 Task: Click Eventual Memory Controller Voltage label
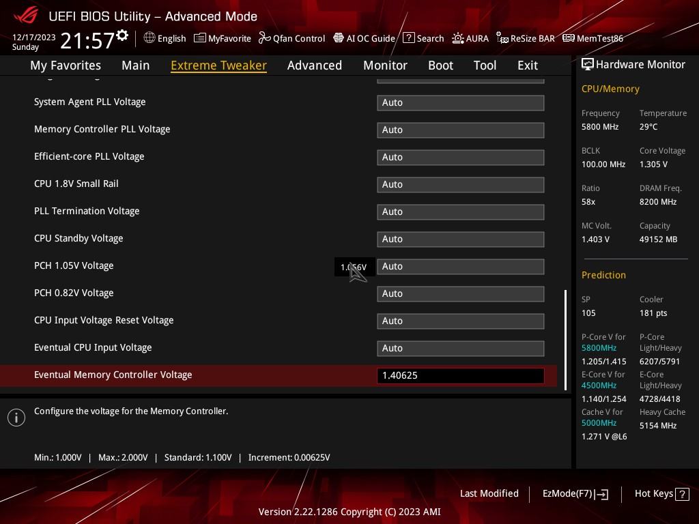click(113, 375)
